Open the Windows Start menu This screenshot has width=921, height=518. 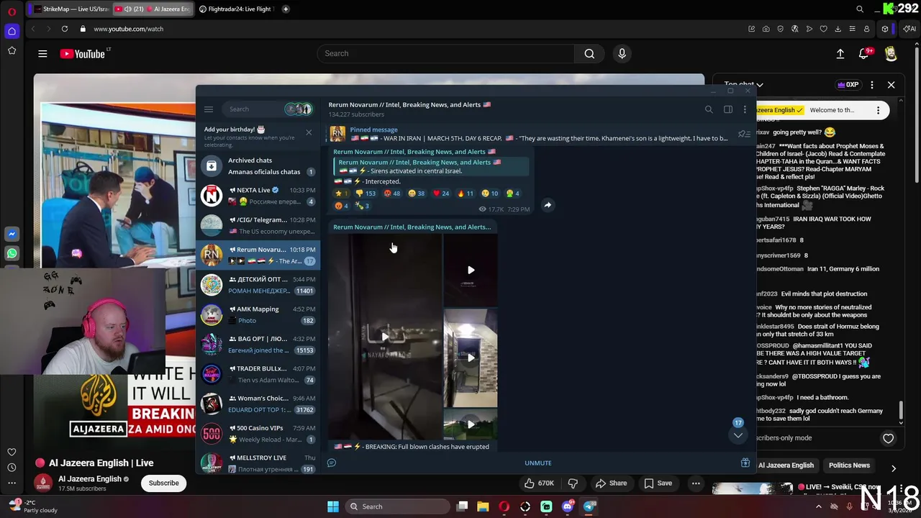coord(333,506)
